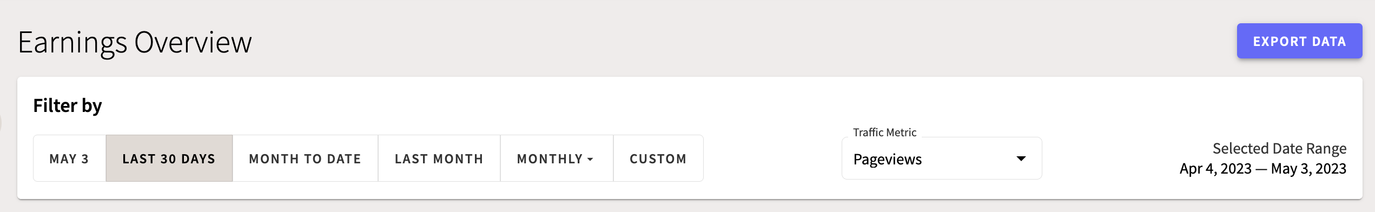Image resolution: width=1375 pixels, height=212 pixels.
Task: Select the May 3 date filter
Action: (x=69, y=158)
